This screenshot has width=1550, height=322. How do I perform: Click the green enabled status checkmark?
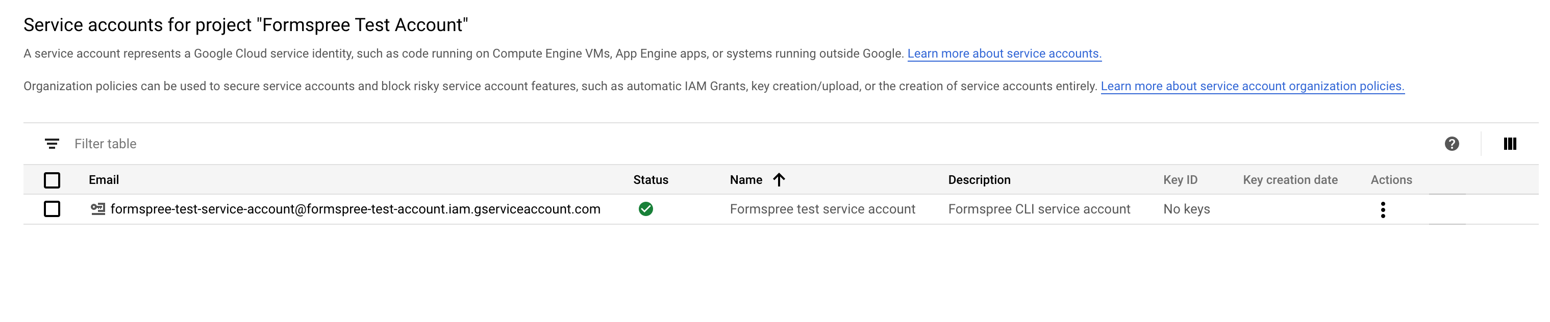645,209
